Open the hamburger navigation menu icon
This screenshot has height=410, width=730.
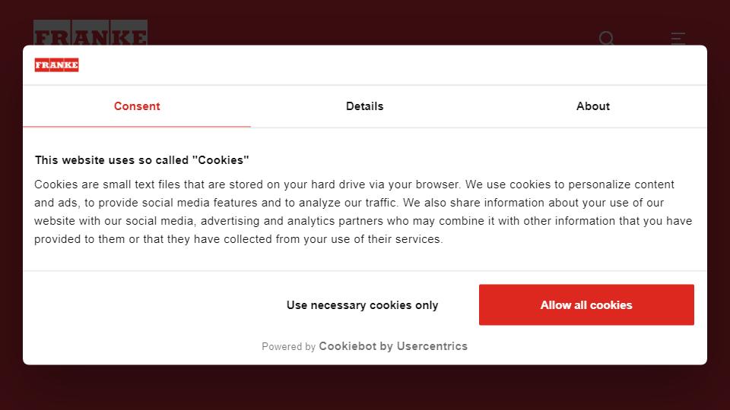[678, 38]
